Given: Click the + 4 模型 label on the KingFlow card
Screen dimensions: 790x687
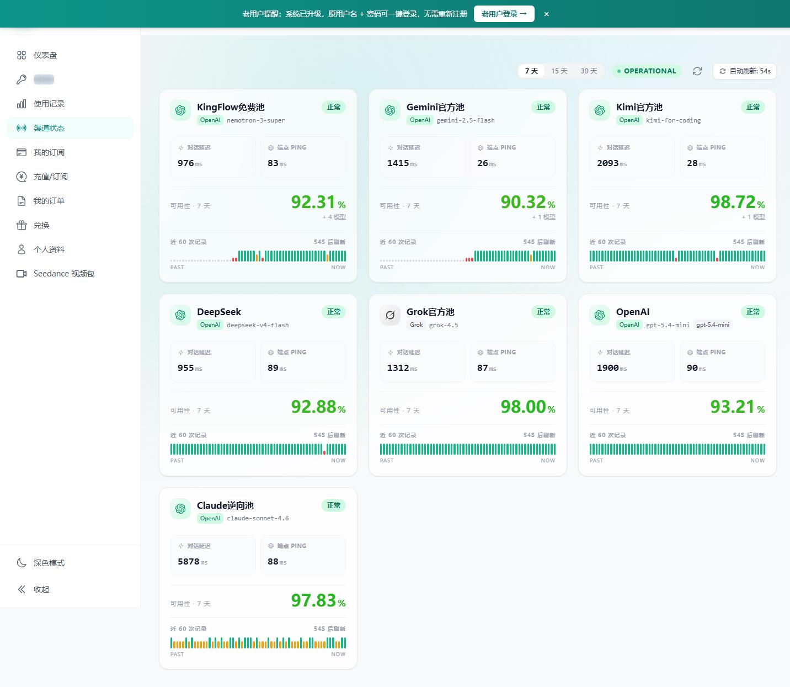Looking at the screenshot, I should [334, 217].
